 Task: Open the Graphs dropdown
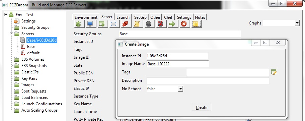297,23
